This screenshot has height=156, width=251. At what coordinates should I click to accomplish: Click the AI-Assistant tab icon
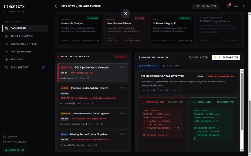point(164,66)
